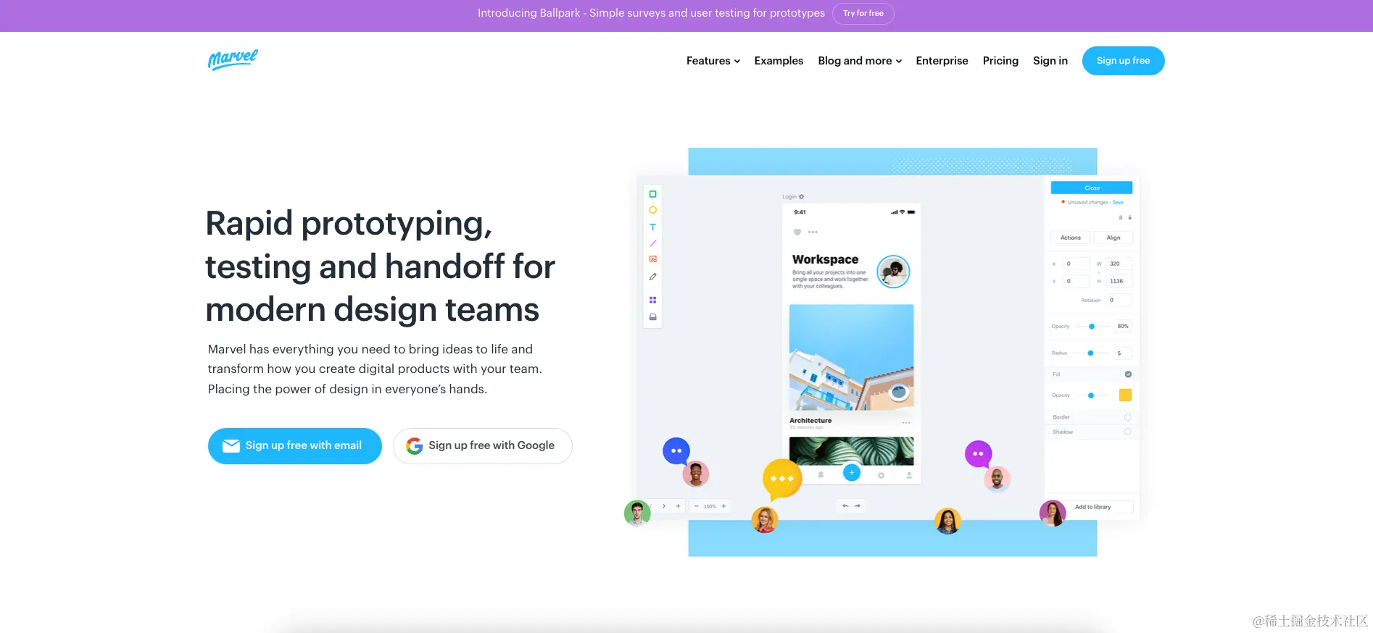Click the blue chat bubble with two dots
This screenshot has width=1373, height=633.
pyautogui.click(x=676, y=451)
